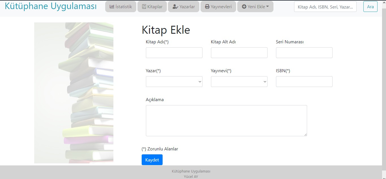Screen dimensions: 386x179
Task: Click into the Kitap Alt Adı field
Action: (239, 53)
